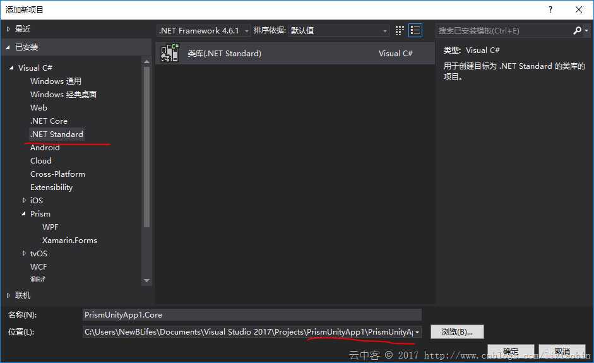Select Xamarin.Forms under Prism

[69, 241]
